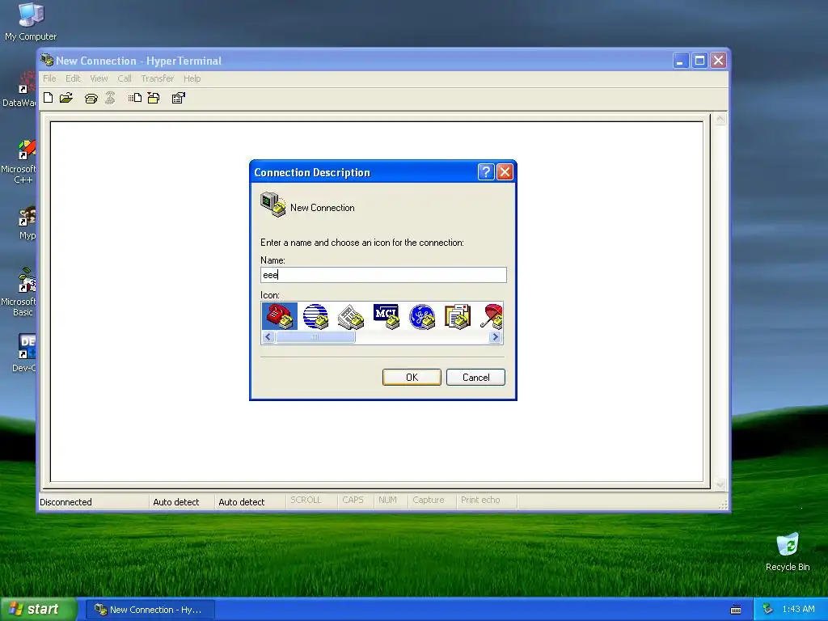Screen dimensions: 828x621
Task: Open the Dev-C desktop shortcut
Action: 23,353
